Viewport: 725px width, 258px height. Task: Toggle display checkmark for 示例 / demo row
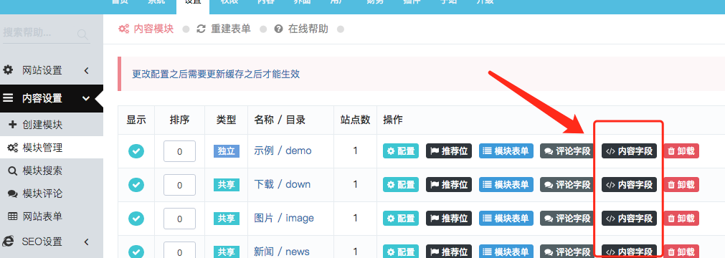coord(136,151)
